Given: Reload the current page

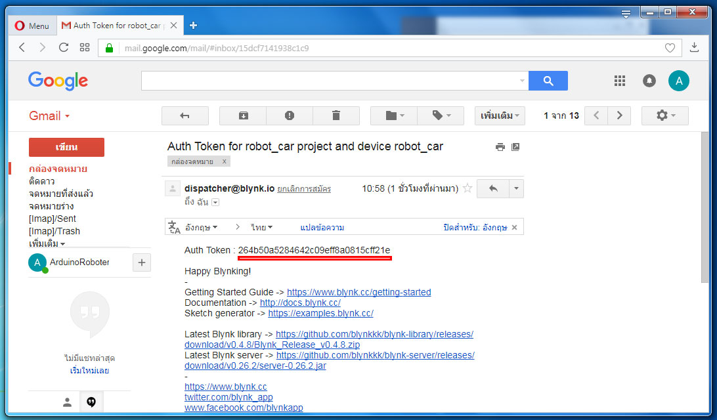Looking at the screenshot, I should pos(64,47).
